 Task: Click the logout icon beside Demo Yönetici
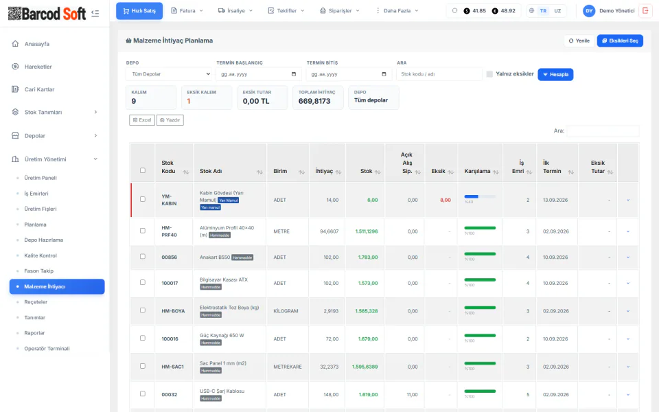point(645,11)
